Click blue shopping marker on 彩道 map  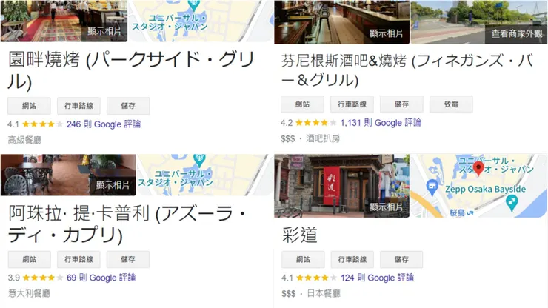tap(432, 187)
